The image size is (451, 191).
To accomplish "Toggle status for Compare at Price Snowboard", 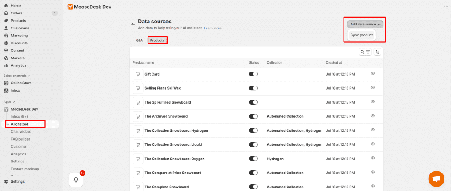I will click(253, 173).
